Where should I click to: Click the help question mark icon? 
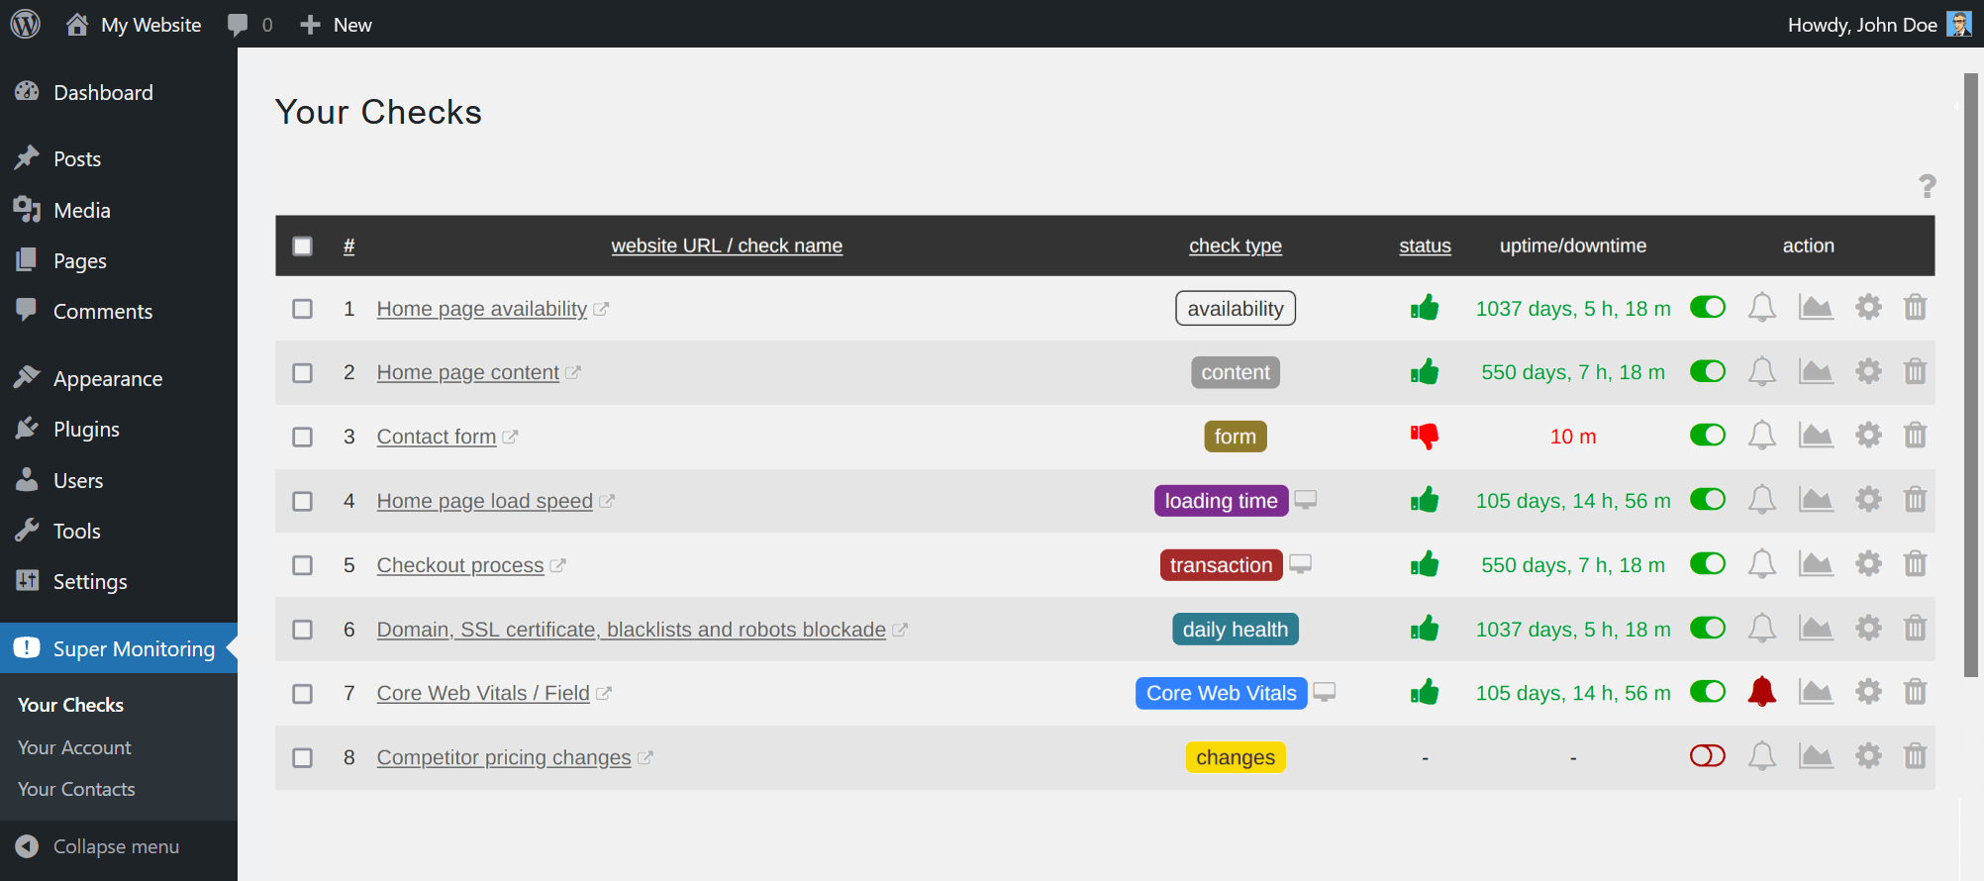pyautogui.click(x=1927, y=186)
